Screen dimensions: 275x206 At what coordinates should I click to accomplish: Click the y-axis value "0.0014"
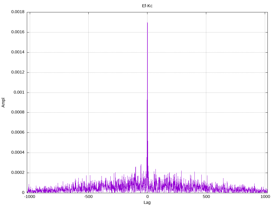(x=18, y=52)
